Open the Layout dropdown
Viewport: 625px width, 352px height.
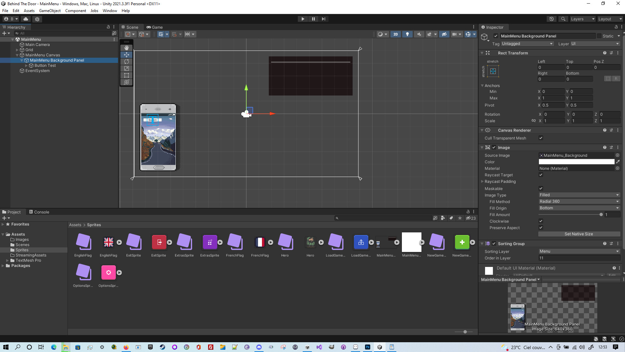[610, 19]
